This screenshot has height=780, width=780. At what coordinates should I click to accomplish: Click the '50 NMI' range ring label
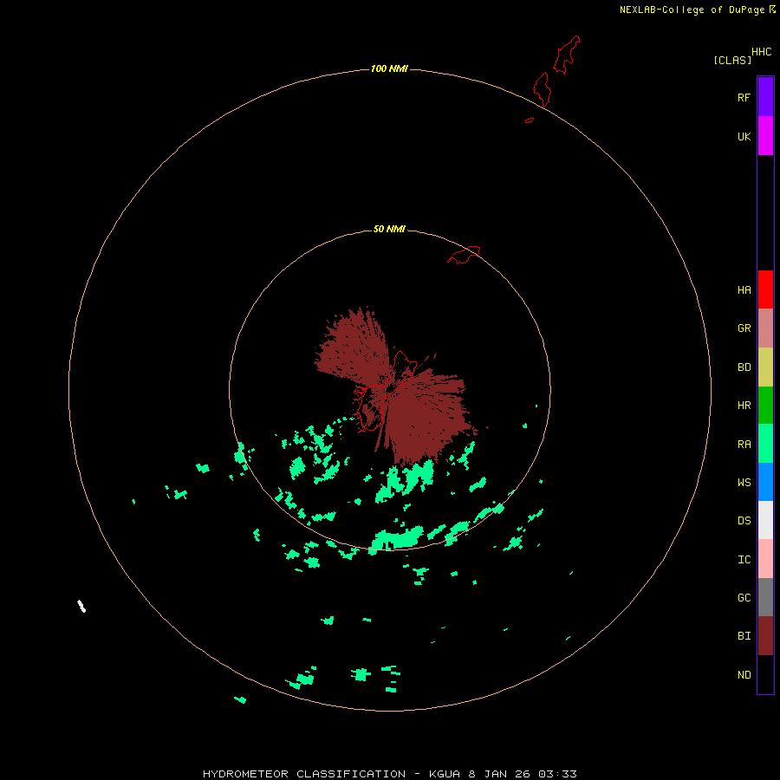pos(389,229)
